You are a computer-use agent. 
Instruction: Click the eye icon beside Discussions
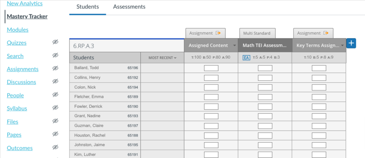click(x=55, y=82)
